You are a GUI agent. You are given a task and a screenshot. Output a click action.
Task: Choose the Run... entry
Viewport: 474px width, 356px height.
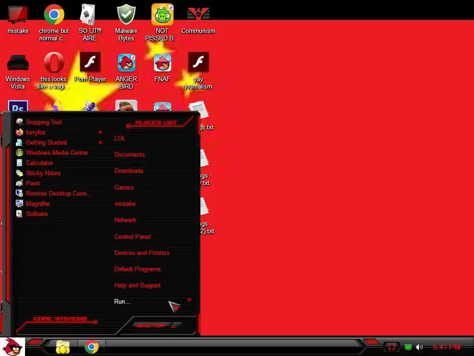(122, 301)
